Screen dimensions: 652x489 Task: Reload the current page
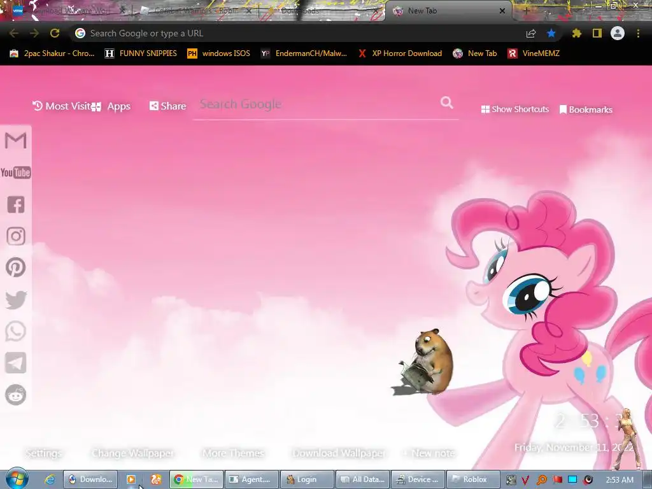[55, 33]
